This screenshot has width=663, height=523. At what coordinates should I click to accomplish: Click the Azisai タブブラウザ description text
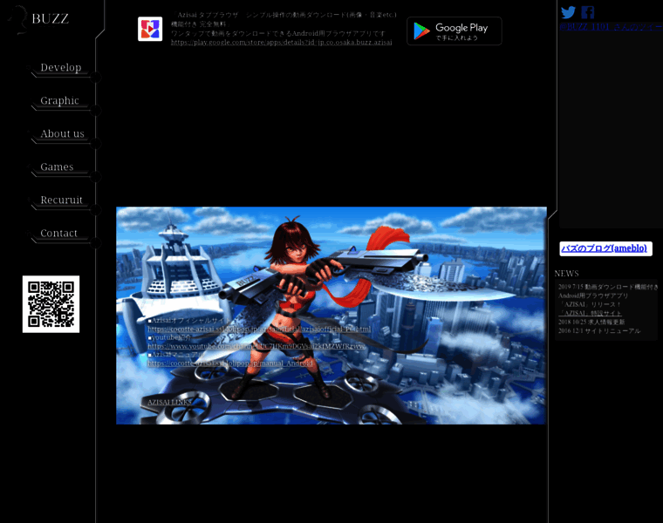[x=284, y=24]
